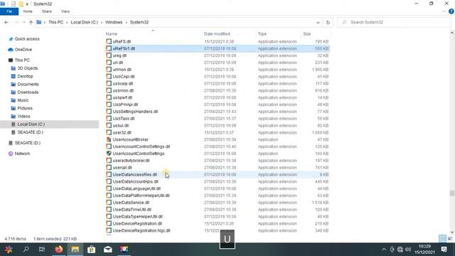Open Mail app from the taskbar
The height and width of the screenshot is (256, 455).
coord(108,250)
